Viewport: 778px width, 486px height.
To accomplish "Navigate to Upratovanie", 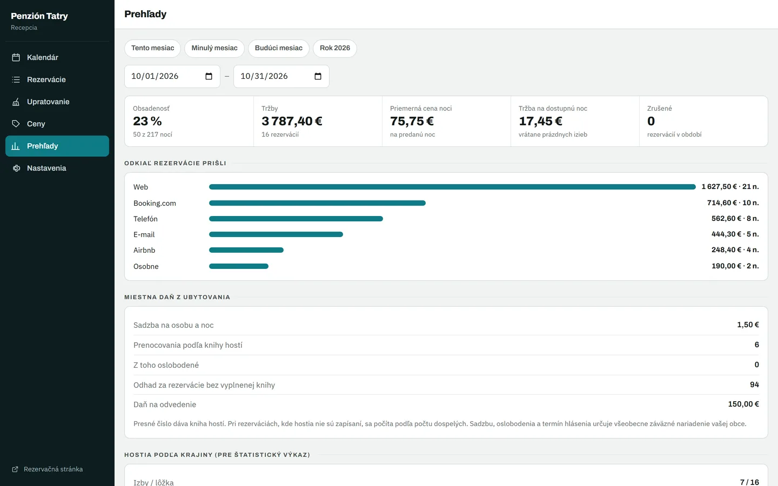I will (57, 102).
